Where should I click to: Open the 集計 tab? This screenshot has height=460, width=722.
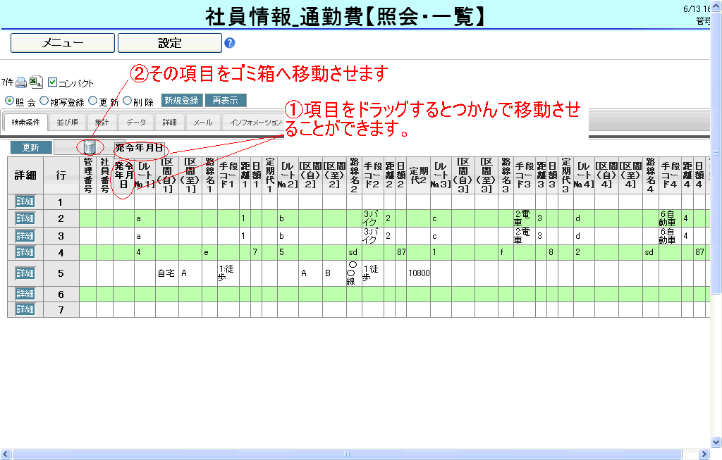pyautogui.click(x=102, y=123)
